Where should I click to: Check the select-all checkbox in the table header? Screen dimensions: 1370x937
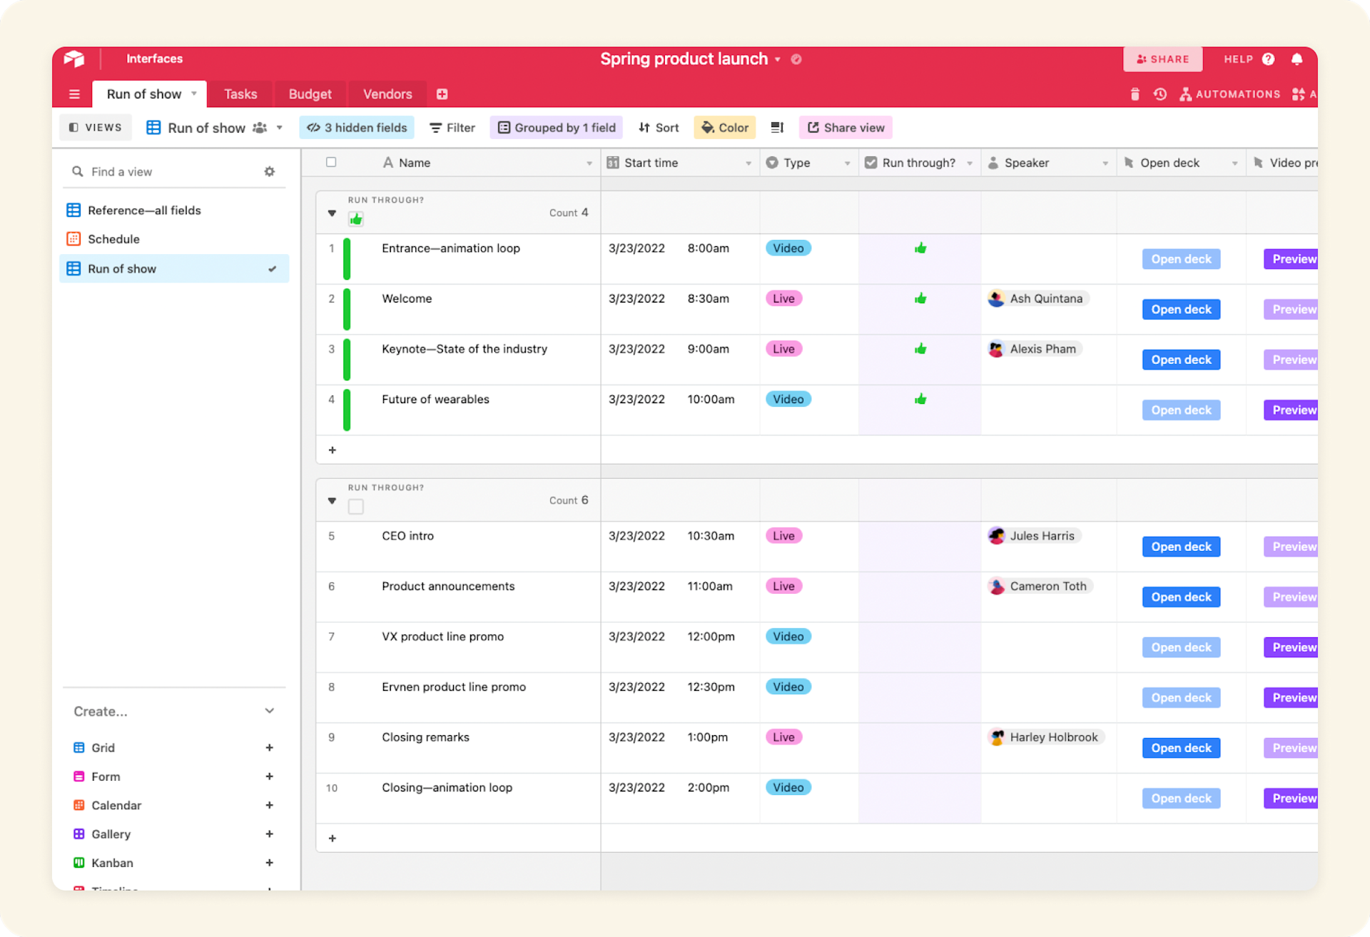click(x=331, y=162)
